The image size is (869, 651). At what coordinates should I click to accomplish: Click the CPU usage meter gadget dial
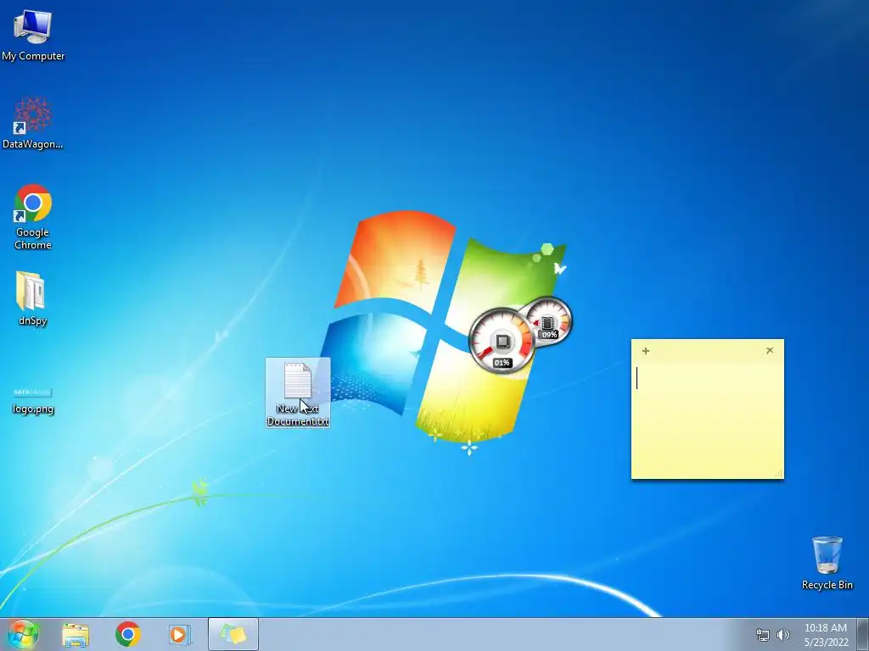click(x=502, y=341)
